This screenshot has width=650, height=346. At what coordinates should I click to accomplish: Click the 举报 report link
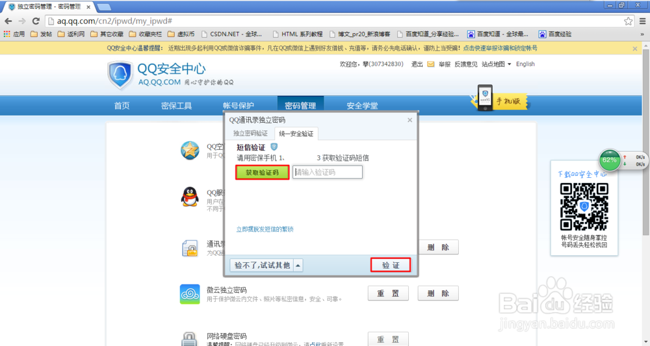tap(445, 64)
